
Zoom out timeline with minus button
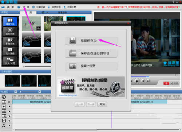click(16, 92)
